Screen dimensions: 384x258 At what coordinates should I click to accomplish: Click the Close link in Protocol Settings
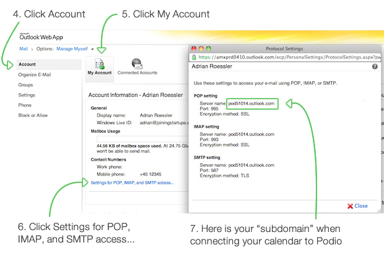pos(360,206)
